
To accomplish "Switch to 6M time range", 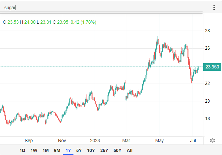I will [57, 150].
